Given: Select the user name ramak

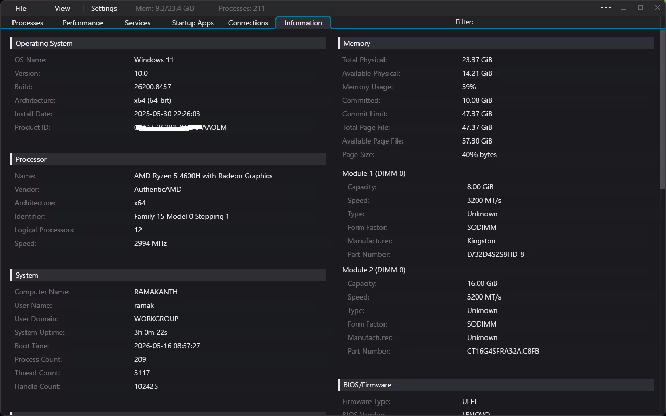Looking at the screenshot, I should click(144, 305).
